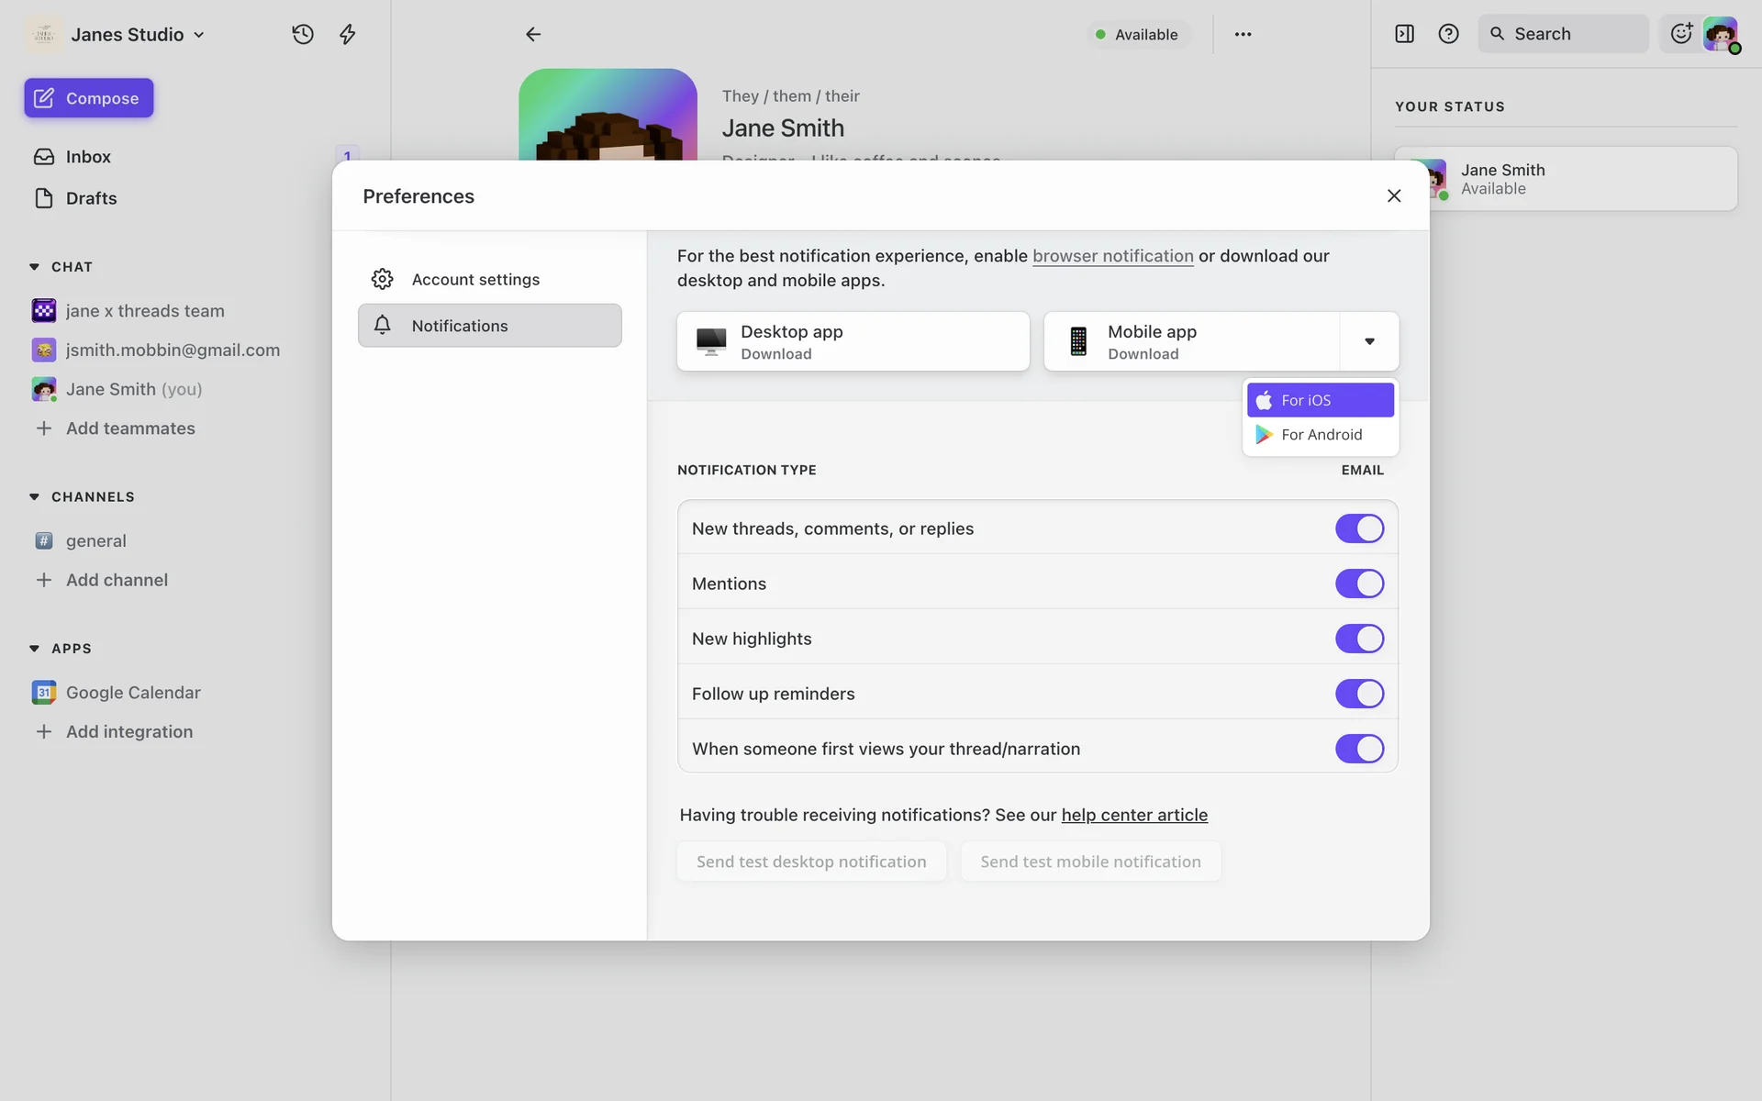Expand the Mobile app download dropdown arrow

pyautogui.click(x=1369, y=341)
